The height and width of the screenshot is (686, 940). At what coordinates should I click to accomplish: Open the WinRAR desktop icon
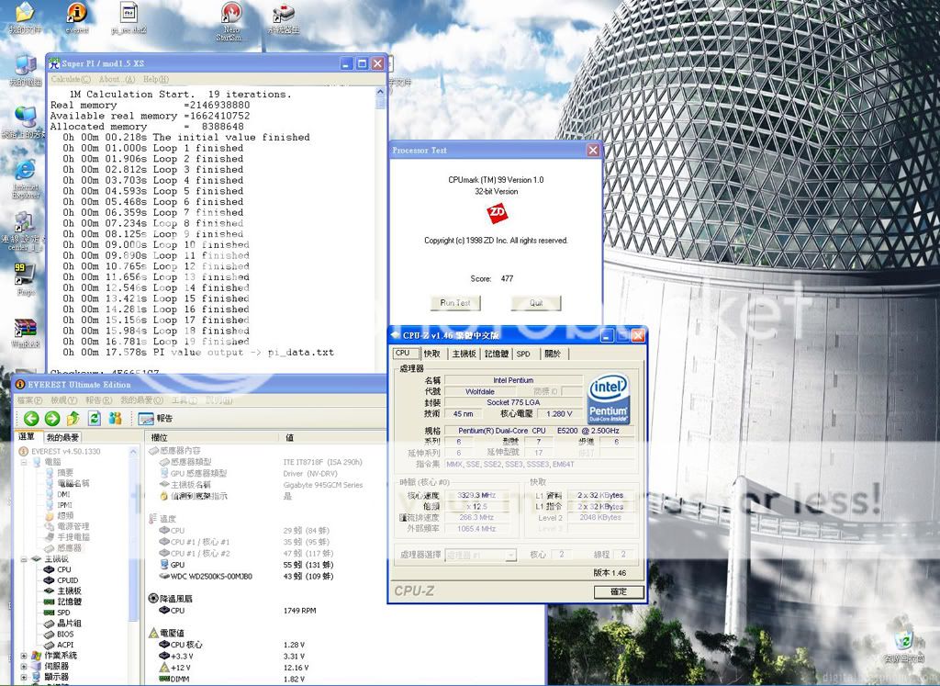point(25,333)
